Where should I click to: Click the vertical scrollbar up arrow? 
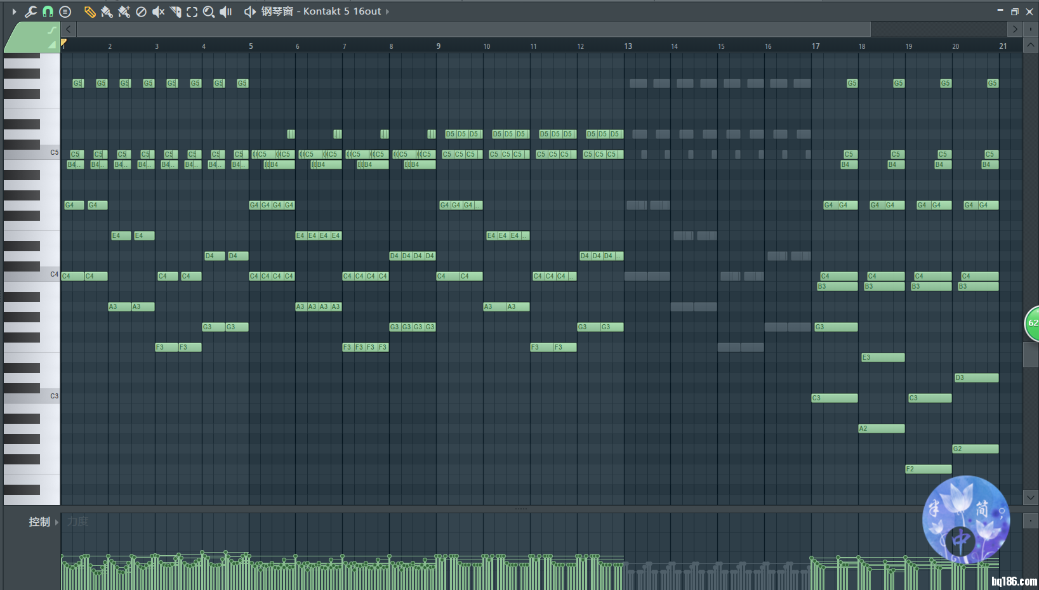pyautogui.click(x=1030, y=45)
